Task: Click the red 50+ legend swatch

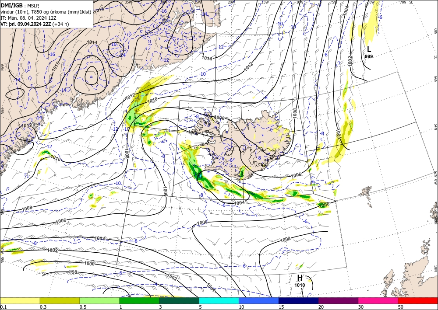Action: [x=418, y=300]
